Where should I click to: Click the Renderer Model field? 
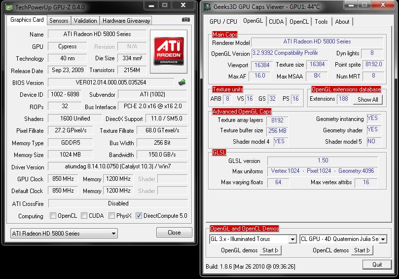pos(317,41)
